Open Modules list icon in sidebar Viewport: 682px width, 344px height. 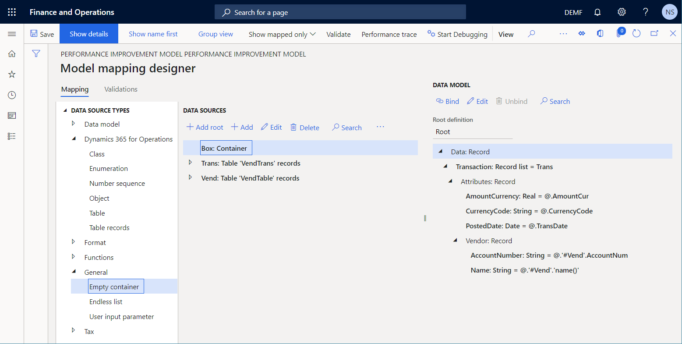12,136
